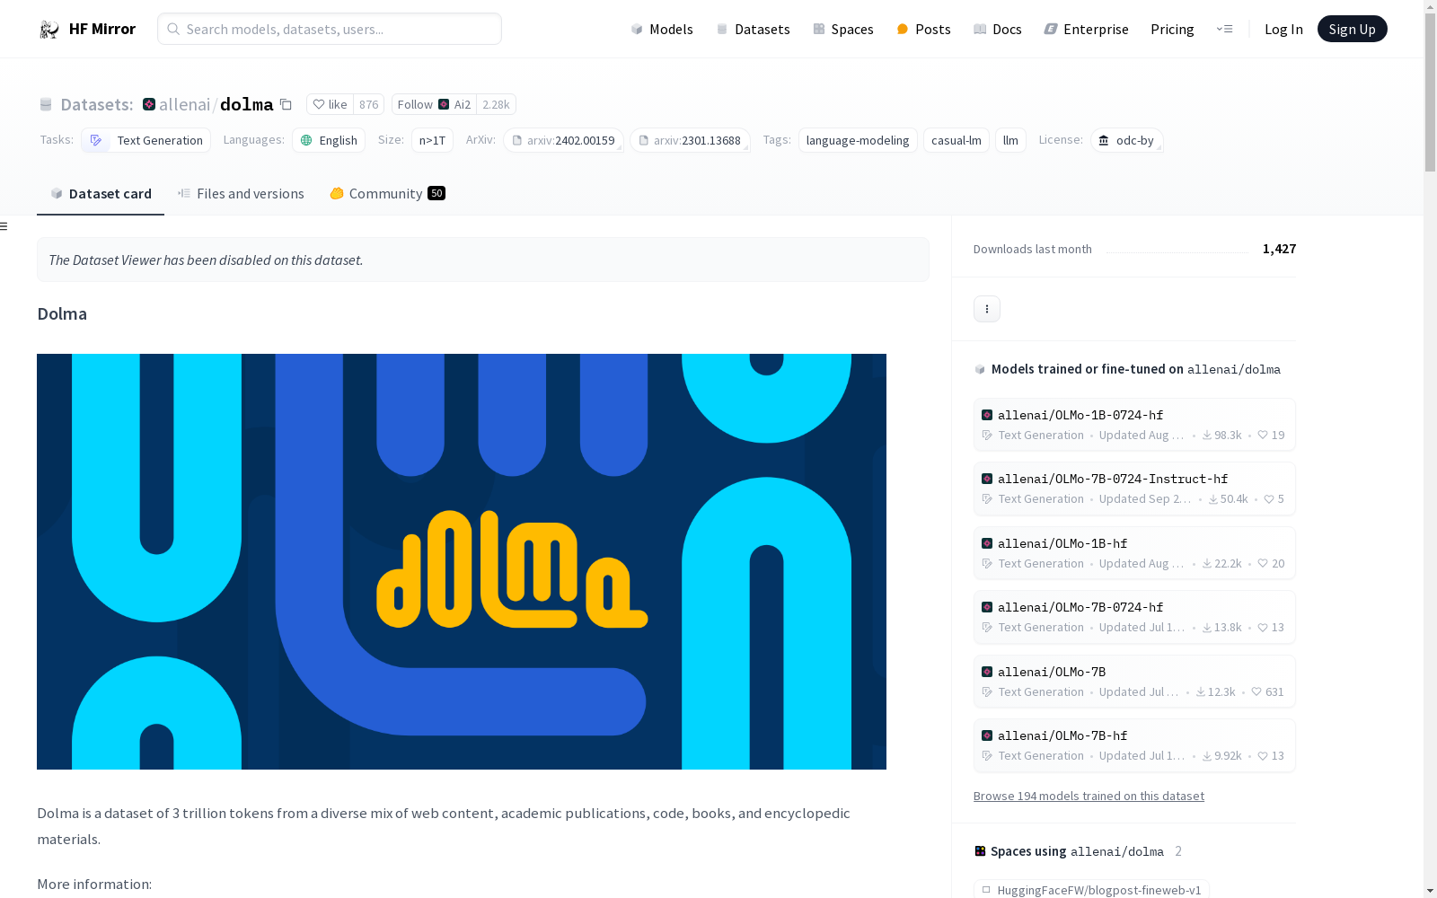The width and height of the screenshot is (1437, 898).
Task: Click the Dolma banner image
Action: tap(462, 561)
